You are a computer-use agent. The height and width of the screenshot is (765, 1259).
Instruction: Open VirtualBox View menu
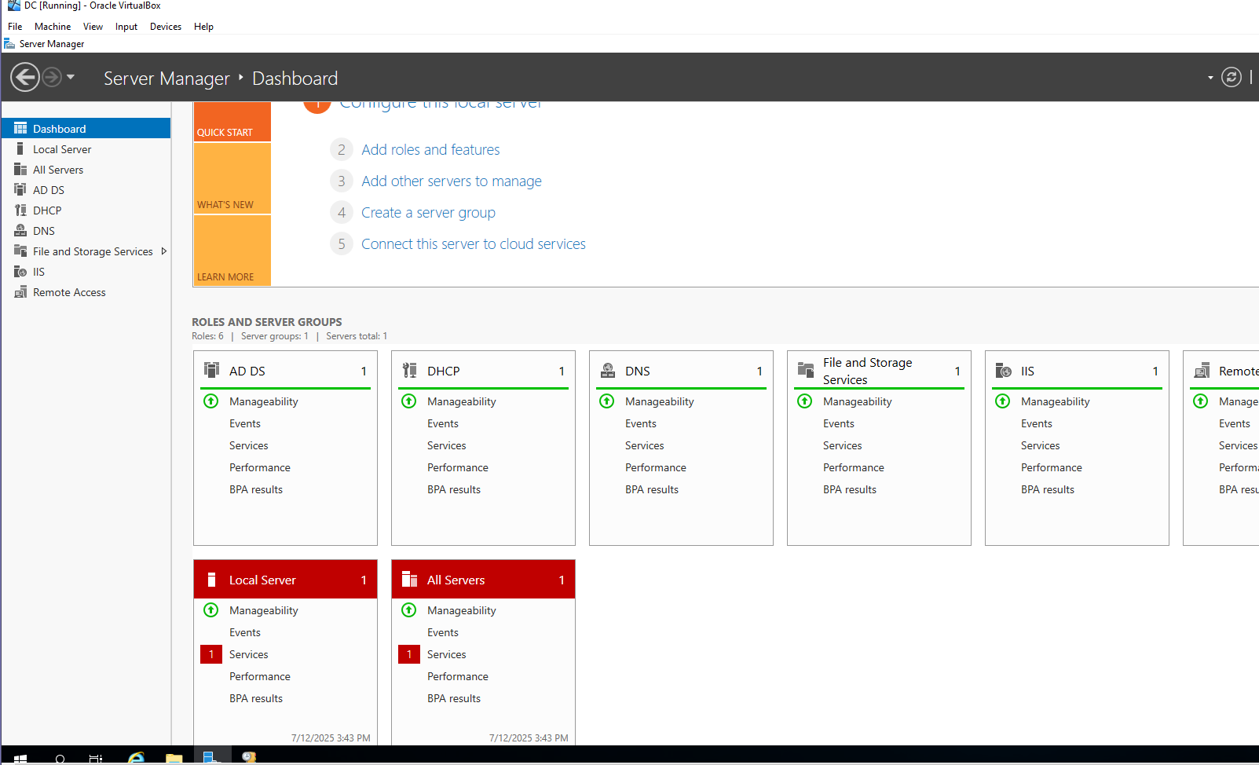tap(93, 26)
